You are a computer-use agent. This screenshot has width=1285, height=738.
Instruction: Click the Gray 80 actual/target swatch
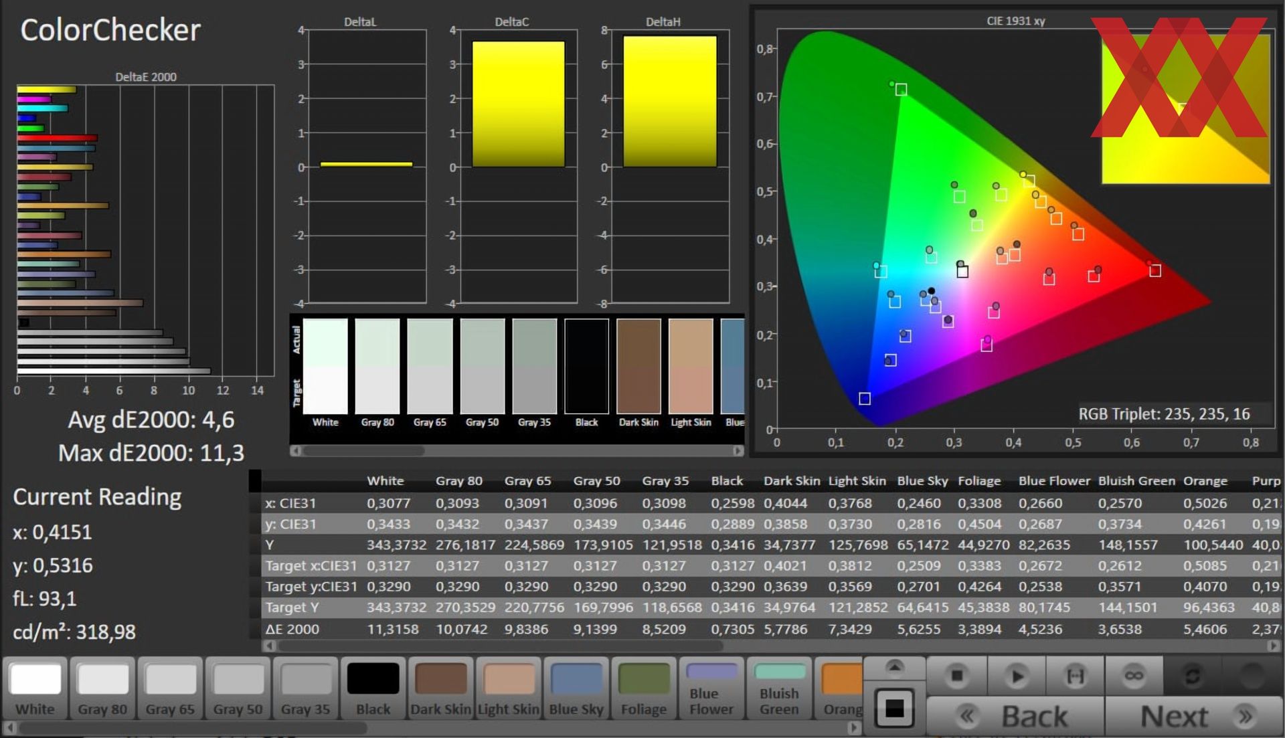377,366
